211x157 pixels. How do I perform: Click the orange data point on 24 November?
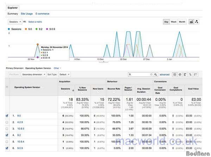(x=38, y=44)
